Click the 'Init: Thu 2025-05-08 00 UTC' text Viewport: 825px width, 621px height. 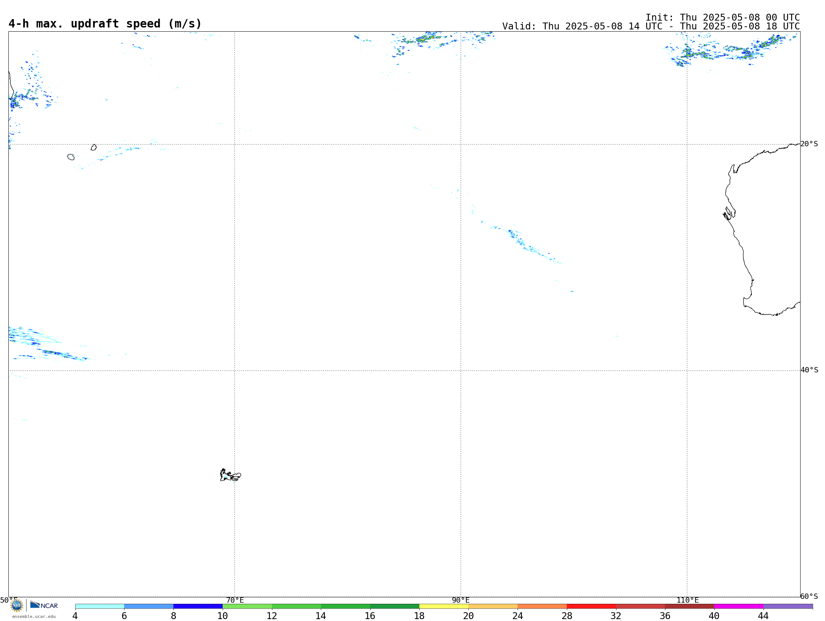723,18
